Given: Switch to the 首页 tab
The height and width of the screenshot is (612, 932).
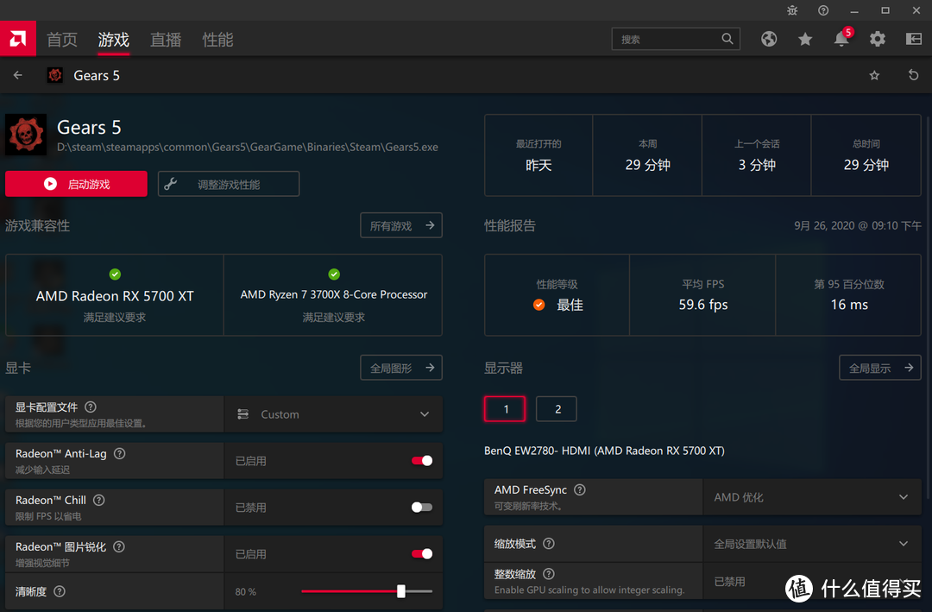Looking at the screenshot, I should pyautogui.click(x=62, y=39).
